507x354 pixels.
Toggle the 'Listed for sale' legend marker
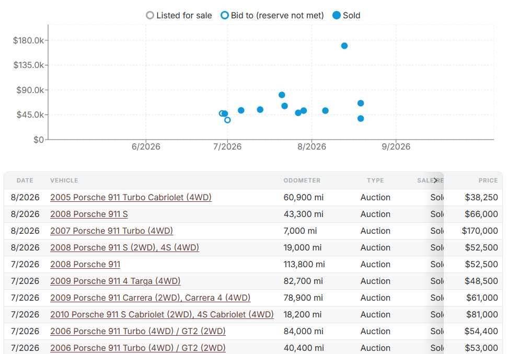(149, 15)
